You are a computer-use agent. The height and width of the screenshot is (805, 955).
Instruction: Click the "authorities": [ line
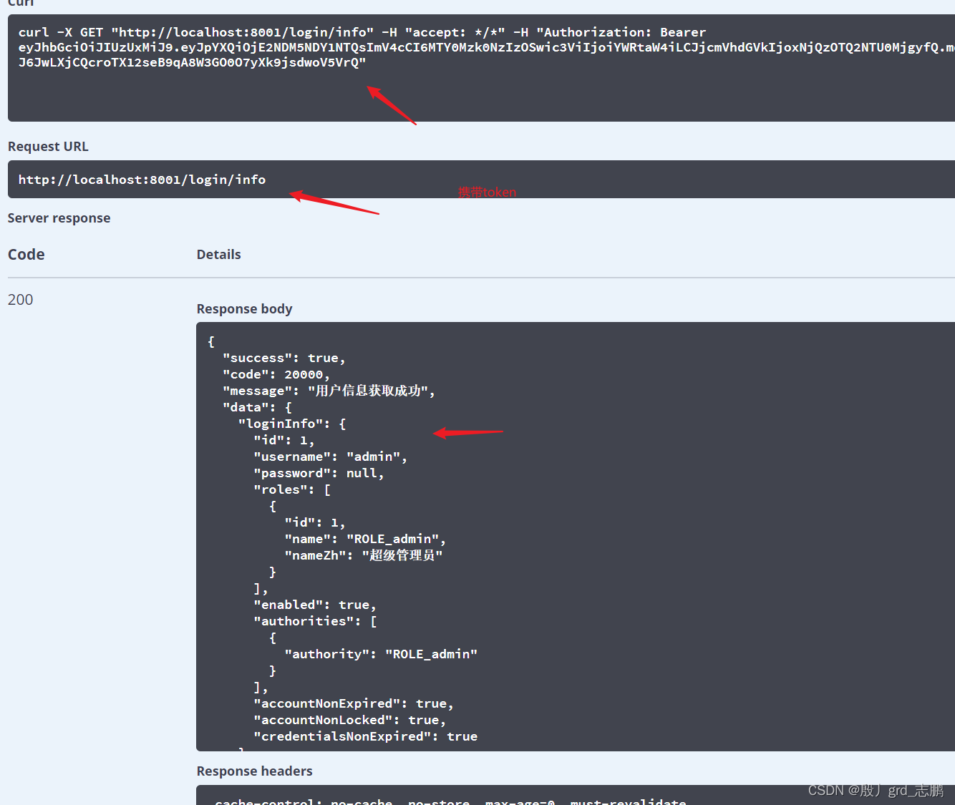pos(315,621)
